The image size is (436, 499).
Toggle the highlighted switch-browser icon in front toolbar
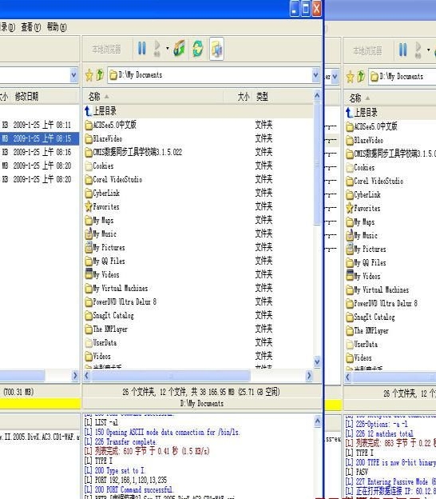pyautogui.click(x=216, y=49)
